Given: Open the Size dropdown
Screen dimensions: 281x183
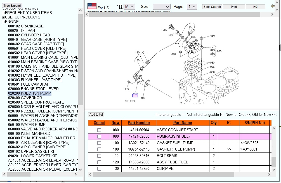Looking at the screenshot, I should [x=161, y=7].
